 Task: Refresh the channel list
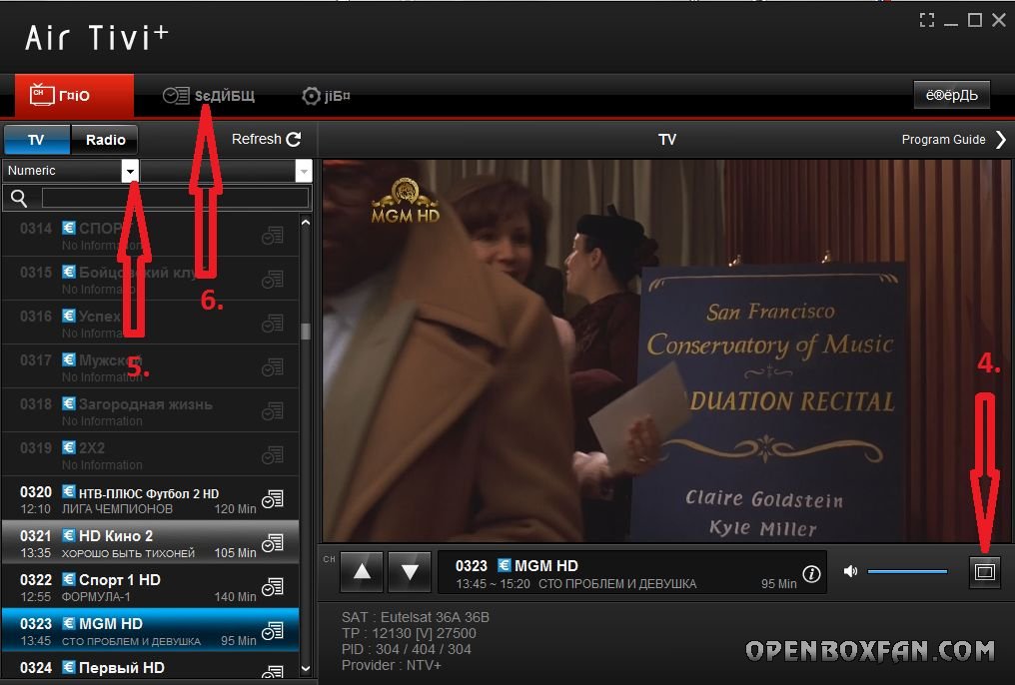pos(266,139)
